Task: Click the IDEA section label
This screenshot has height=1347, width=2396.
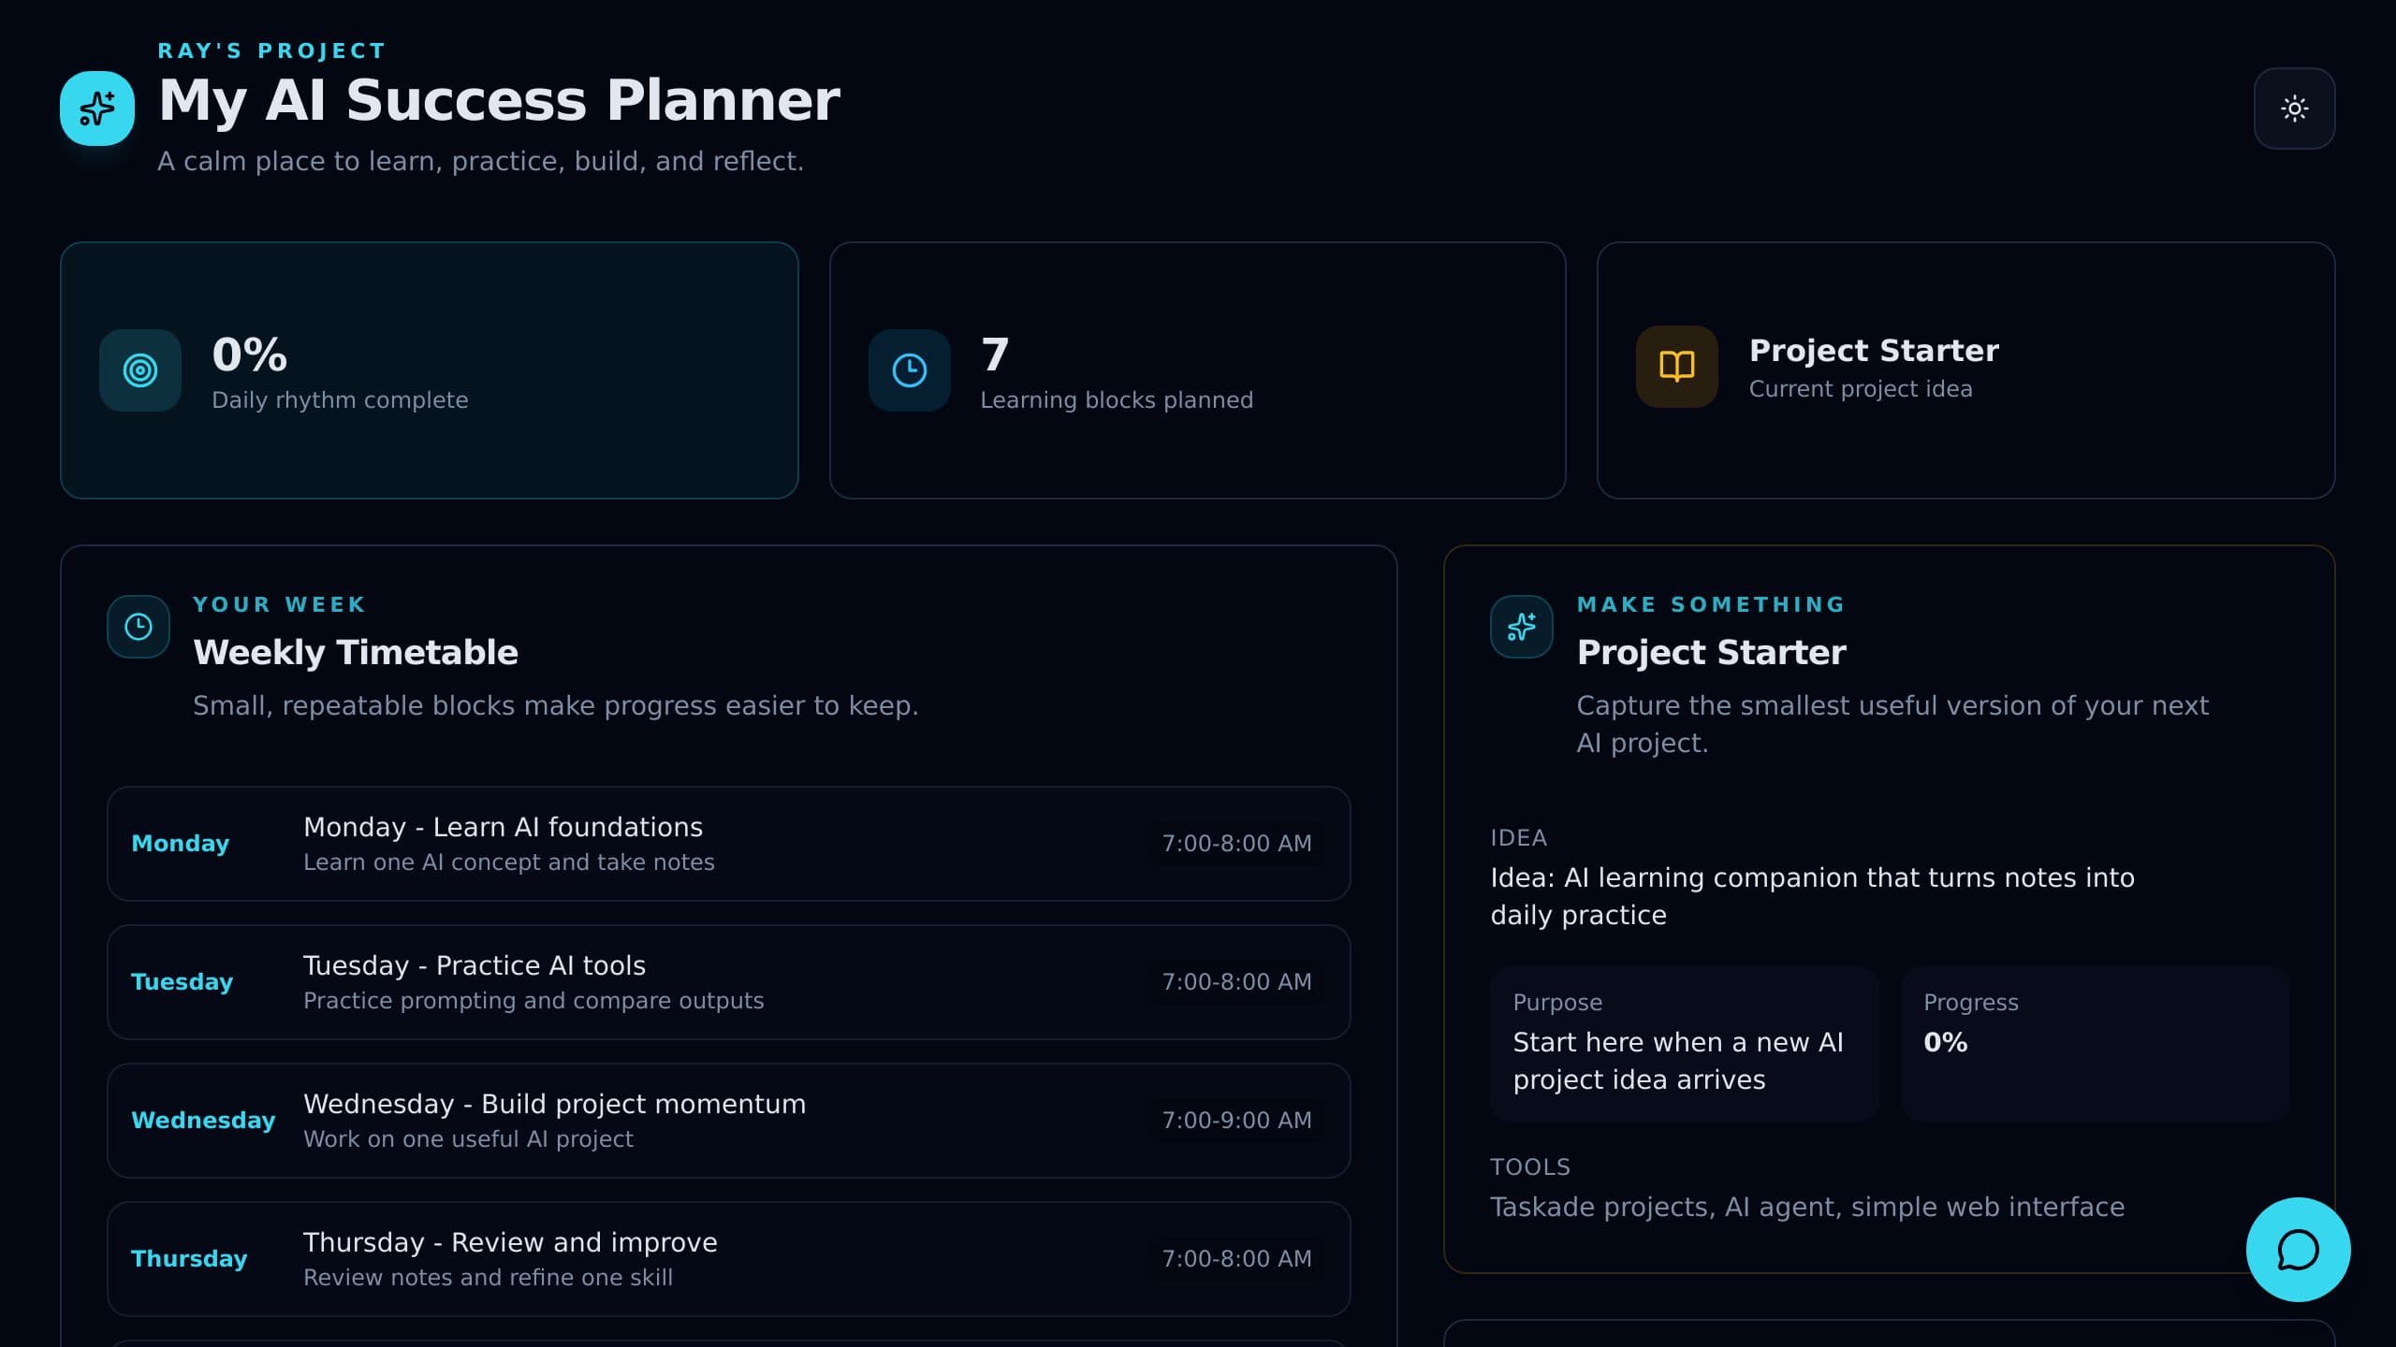Action: 1518,838
